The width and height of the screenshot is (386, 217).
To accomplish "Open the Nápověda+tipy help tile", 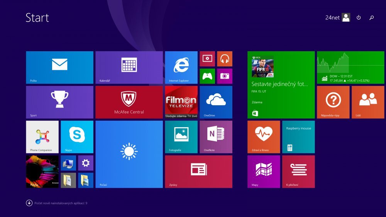I will [x=333, y=102].
